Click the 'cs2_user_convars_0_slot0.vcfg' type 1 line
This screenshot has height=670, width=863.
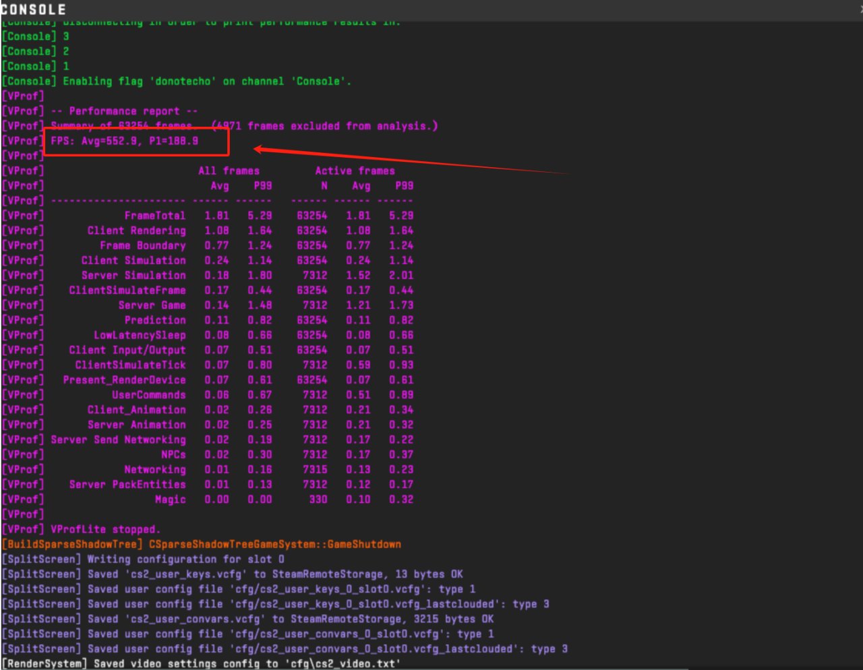[x=291, y=634]
